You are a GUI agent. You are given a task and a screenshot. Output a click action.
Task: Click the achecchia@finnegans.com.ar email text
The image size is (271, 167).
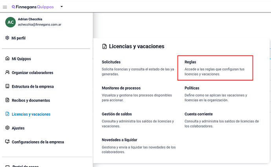[x=40, y=25]
